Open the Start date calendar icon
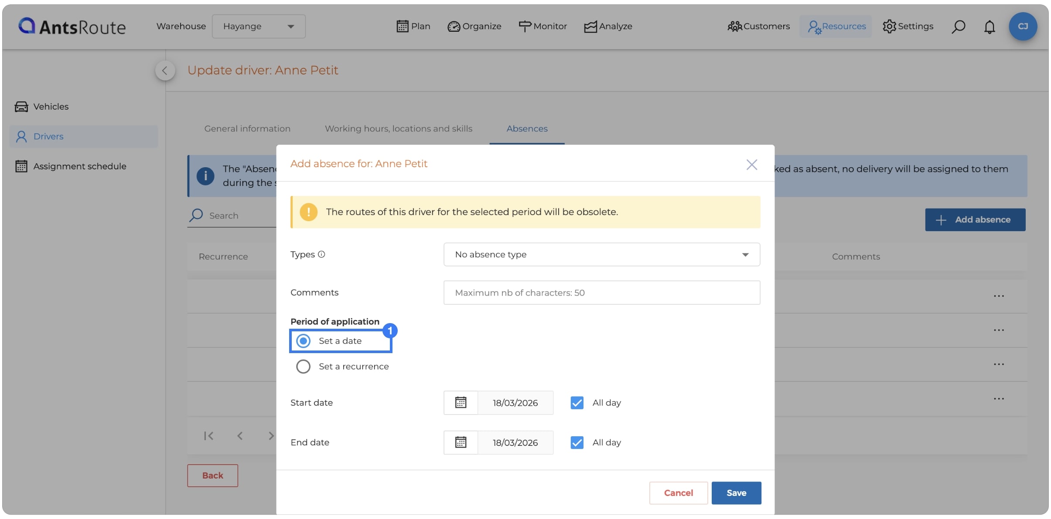 461,403
